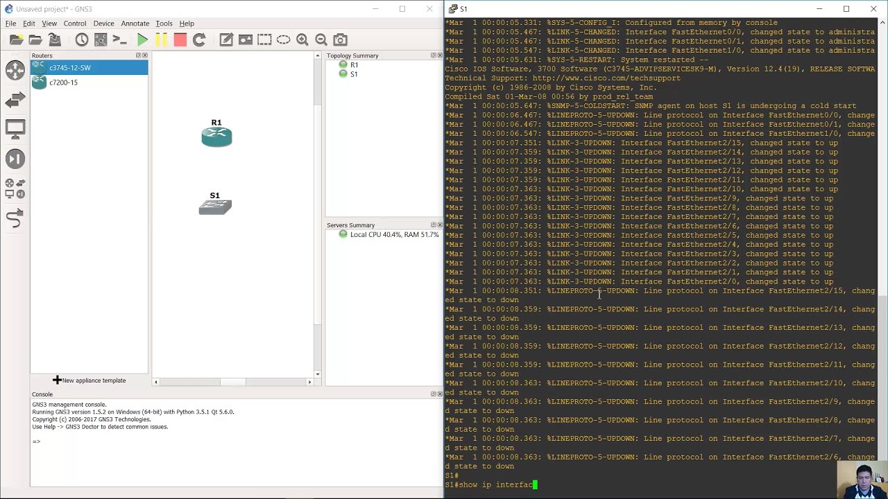This screenshot has height=499, width=888.
Task: Browse all devices in sidebar
Action: pyautogui.click(x=15, y=189)
